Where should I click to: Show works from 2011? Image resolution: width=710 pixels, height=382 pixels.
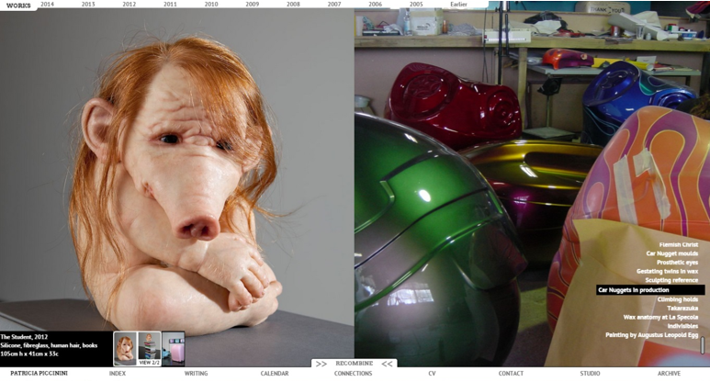170,4
